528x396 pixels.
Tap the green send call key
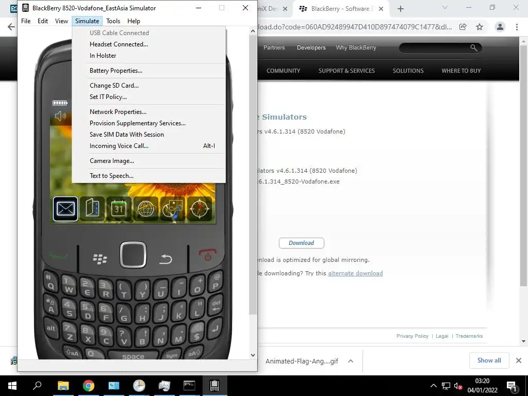pyautogui.click(x=59, y=256)
